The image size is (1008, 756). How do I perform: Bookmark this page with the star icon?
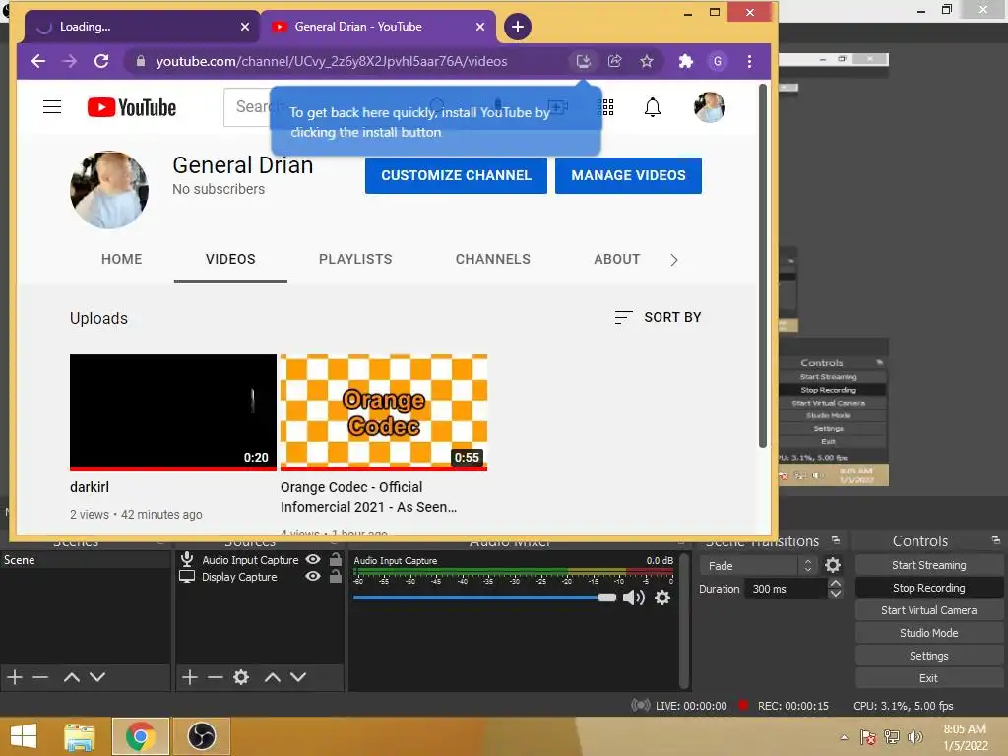tap(647, 61)
